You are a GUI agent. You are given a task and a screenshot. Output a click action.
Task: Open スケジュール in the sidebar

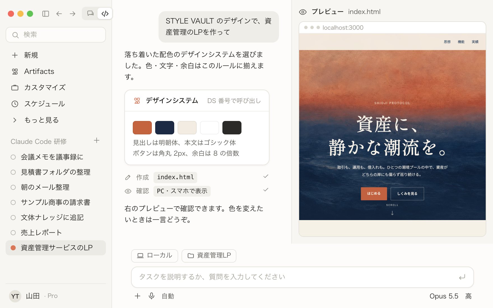tap(56, 104)
